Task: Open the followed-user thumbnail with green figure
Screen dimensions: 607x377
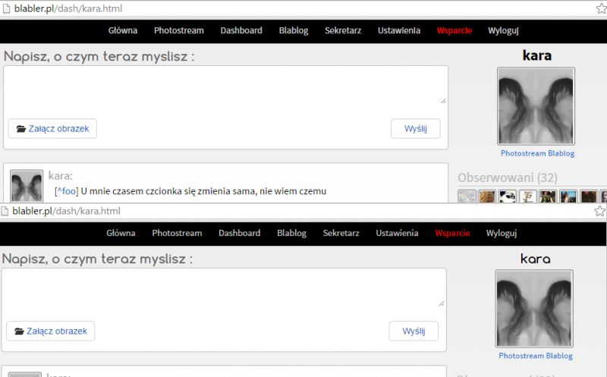Action: tap(548, 196)
